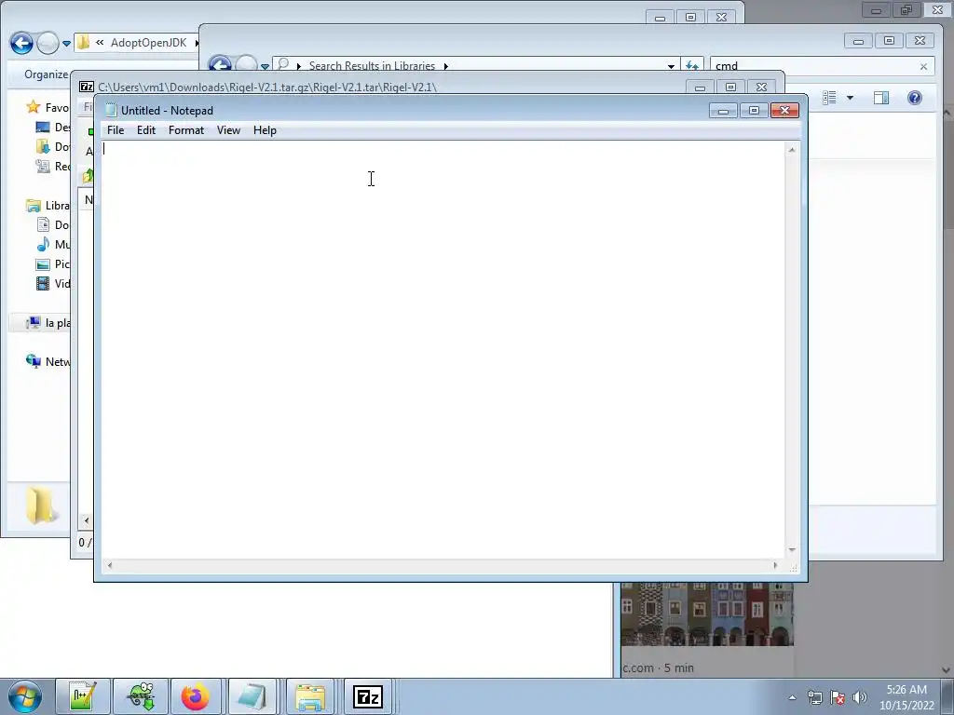Select Desktop under Favorites
Screen dimensions: 954x715
tap(52, 127)
